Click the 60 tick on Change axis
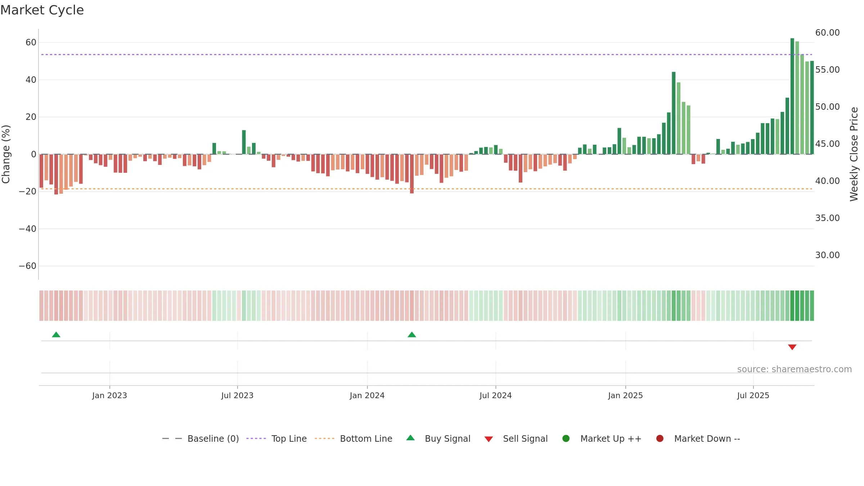 [x=31, y=42]
